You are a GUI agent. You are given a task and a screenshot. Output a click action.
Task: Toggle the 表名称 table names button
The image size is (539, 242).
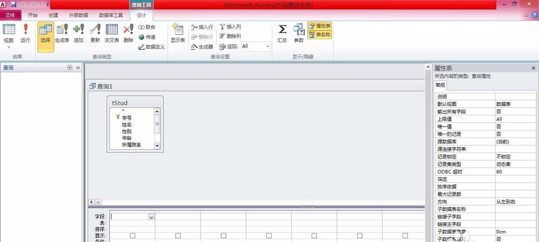(x=320, y=34)
